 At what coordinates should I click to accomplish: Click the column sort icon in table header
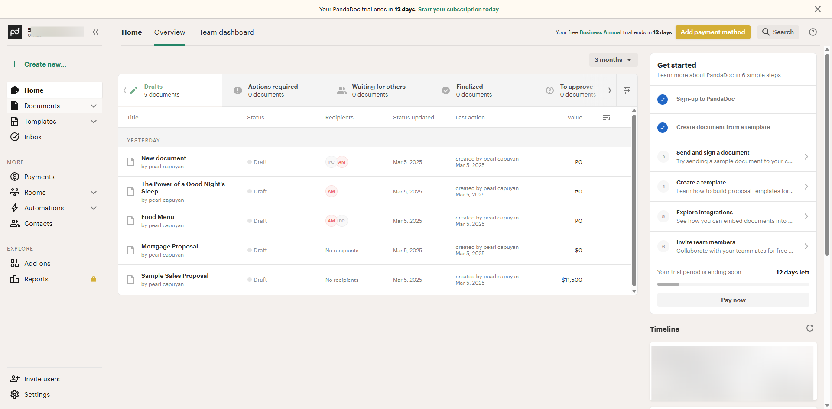click(x=606, y=118)
